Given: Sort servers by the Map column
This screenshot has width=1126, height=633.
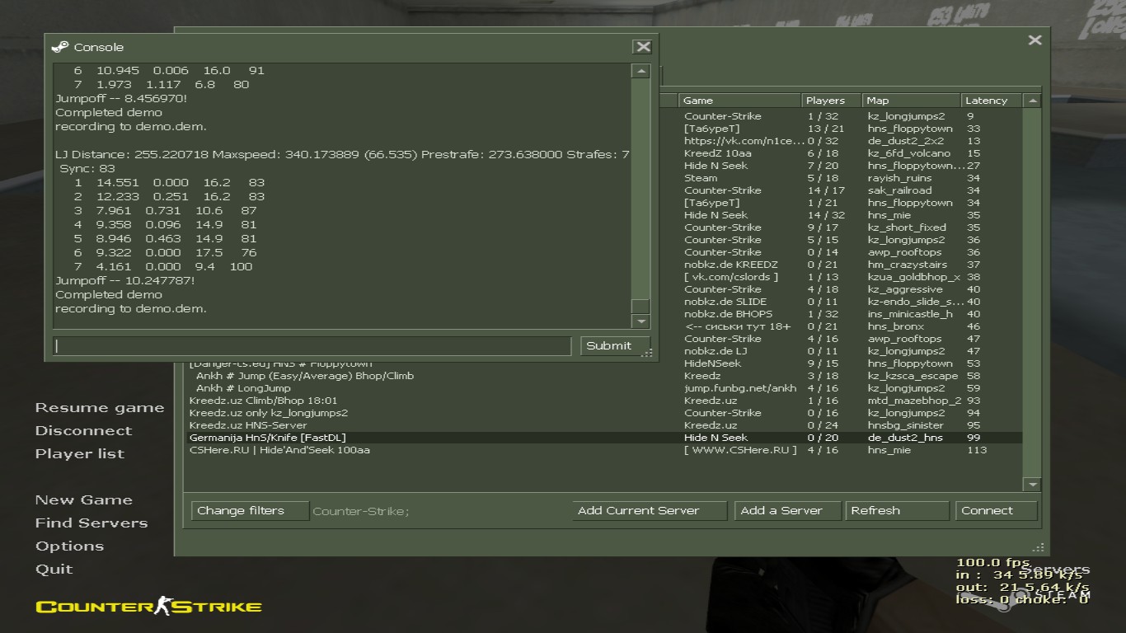Looking at the screenshot, I should [912, 101].
